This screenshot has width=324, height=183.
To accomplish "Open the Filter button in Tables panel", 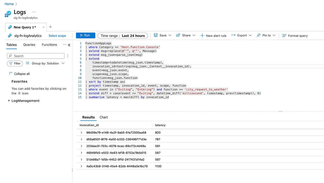I will click(x=15, y=63).
